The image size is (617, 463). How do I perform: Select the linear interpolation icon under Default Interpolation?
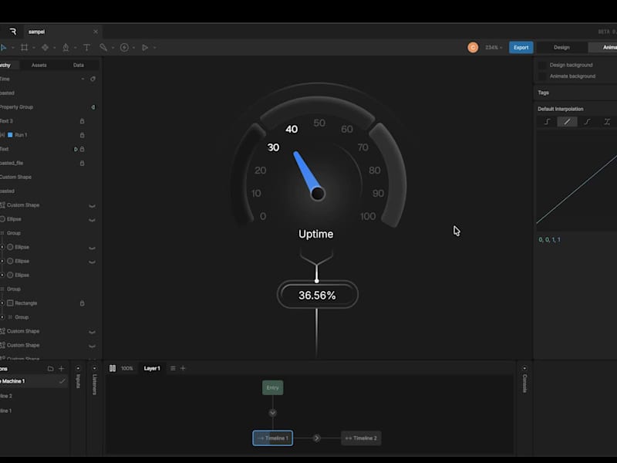(x=568, y=121)
